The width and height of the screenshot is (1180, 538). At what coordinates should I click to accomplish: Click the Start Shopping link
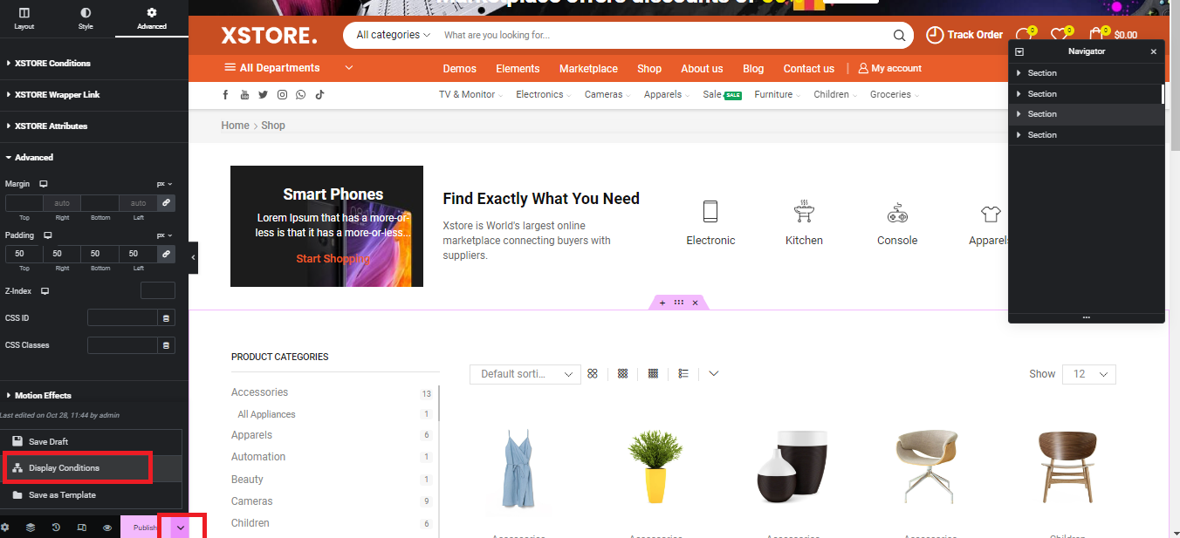pos(333,259)
